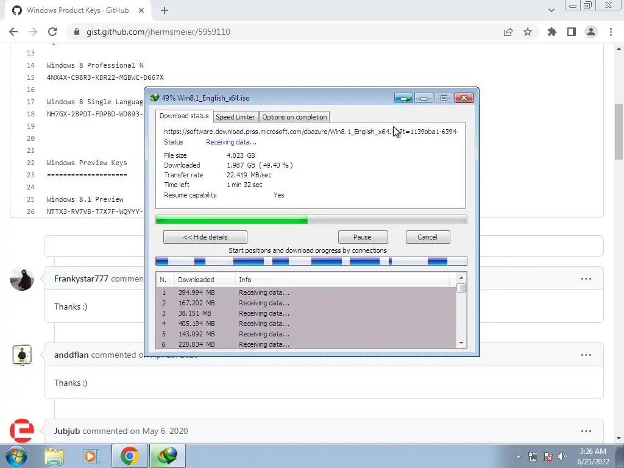Screen dimensions: 624x468
Task: Show hidden system tray icons
Action: pos(518,456)
